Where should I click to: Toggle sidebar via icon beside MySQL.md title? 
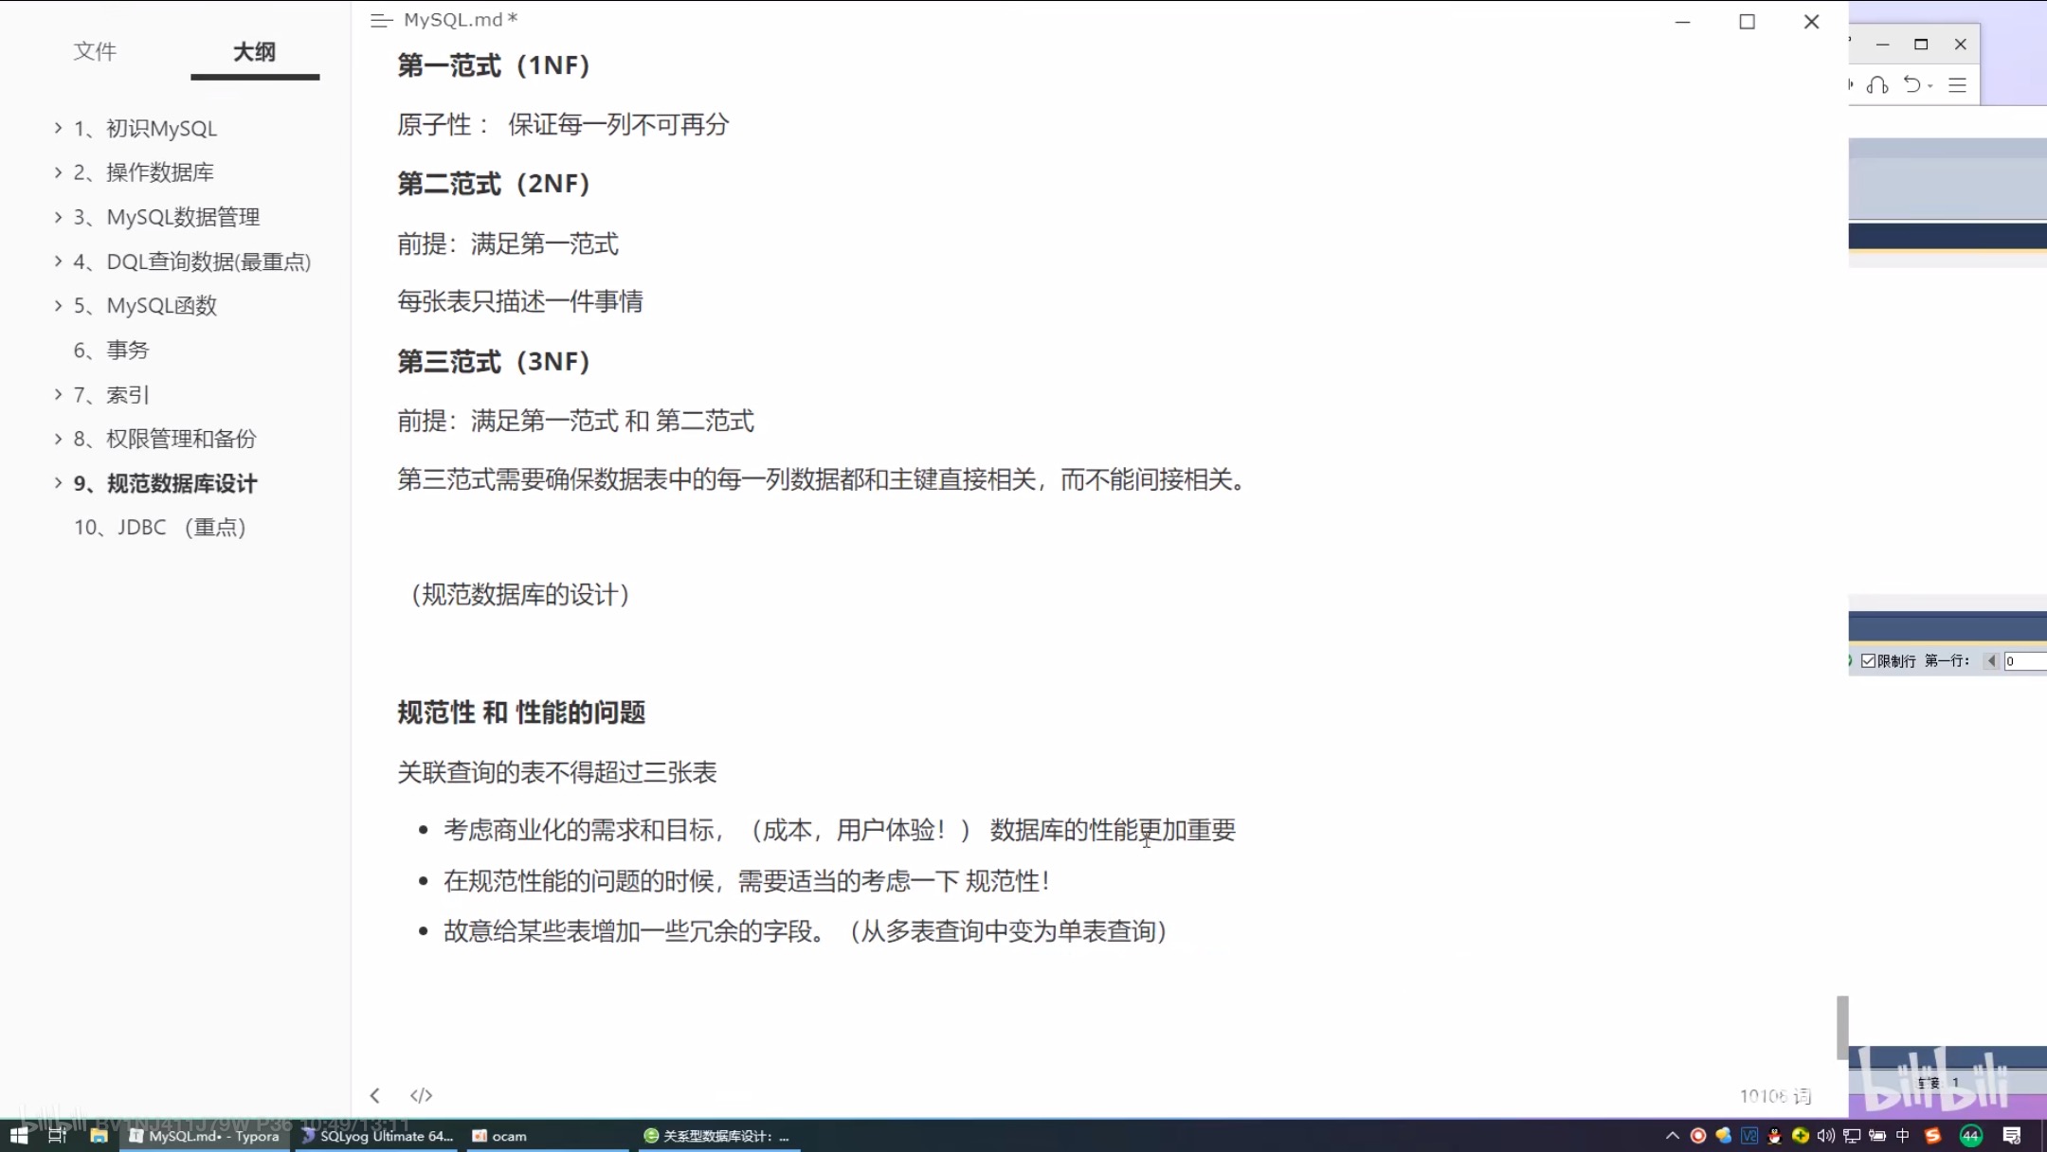pos(381,20)
